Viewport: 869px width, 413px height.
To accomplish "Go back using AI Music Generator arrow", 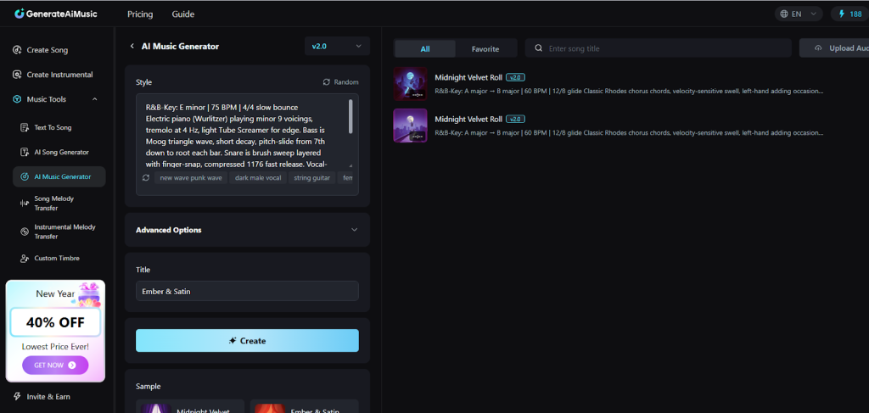I will tap(132, 47).
